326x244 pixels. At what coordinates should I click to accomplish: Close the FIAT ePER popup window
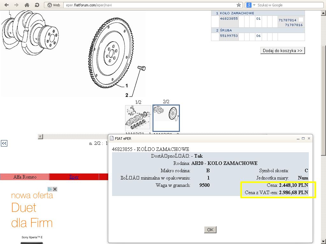309,139
